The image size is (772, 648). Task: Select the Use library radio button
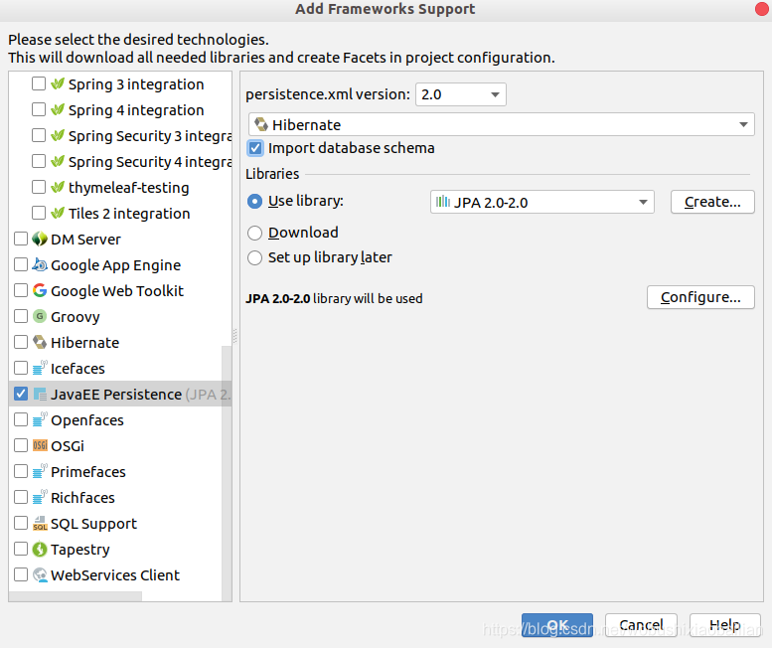point(254,202)
